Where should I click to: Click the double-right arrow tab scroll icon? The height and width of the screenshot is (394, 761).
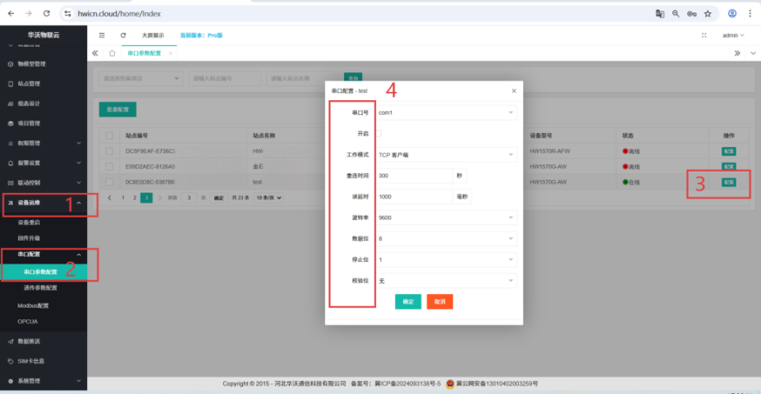click(x=737, y=53)
